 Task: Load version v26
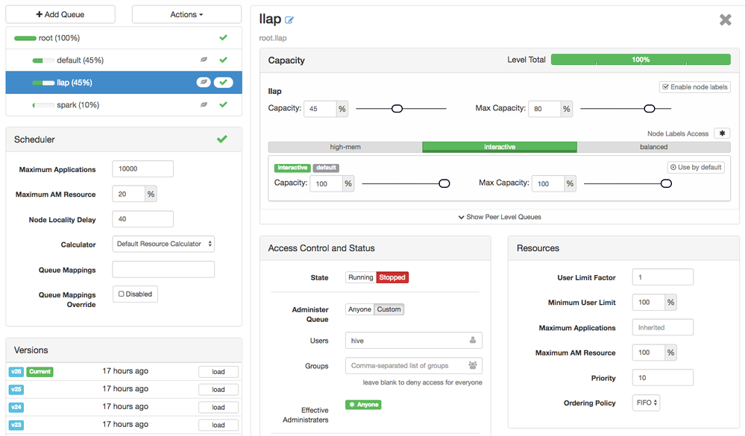[x=219, y=372]
